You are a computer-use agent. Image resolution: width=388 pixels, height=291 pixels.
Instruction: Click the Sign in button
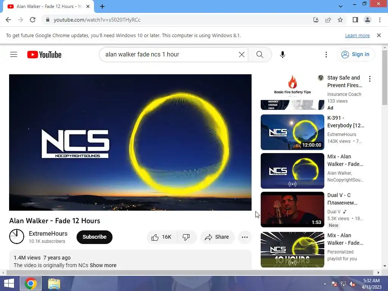pyautogui.click(x=356, y=55)
